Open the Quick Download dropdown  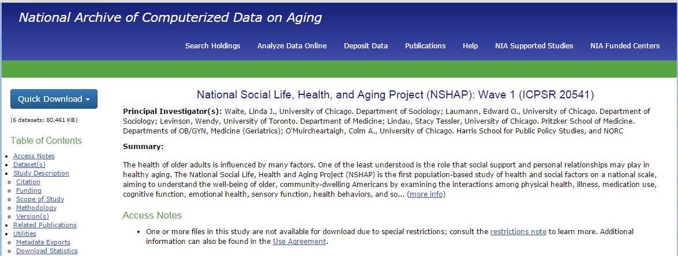(54, 99)
